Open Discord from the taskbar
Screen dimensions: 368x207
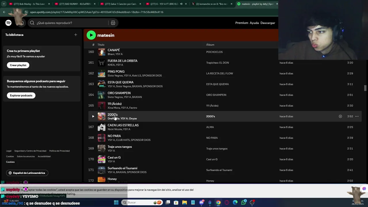201,202
